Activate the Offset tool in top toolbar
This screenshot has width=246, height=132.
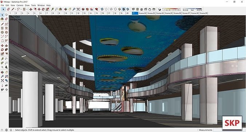click(x=35, y=9)
